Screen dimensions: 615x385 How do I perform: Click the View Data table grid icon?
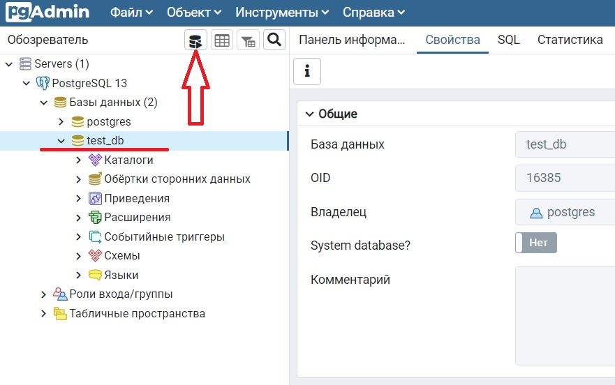(222, 40)
